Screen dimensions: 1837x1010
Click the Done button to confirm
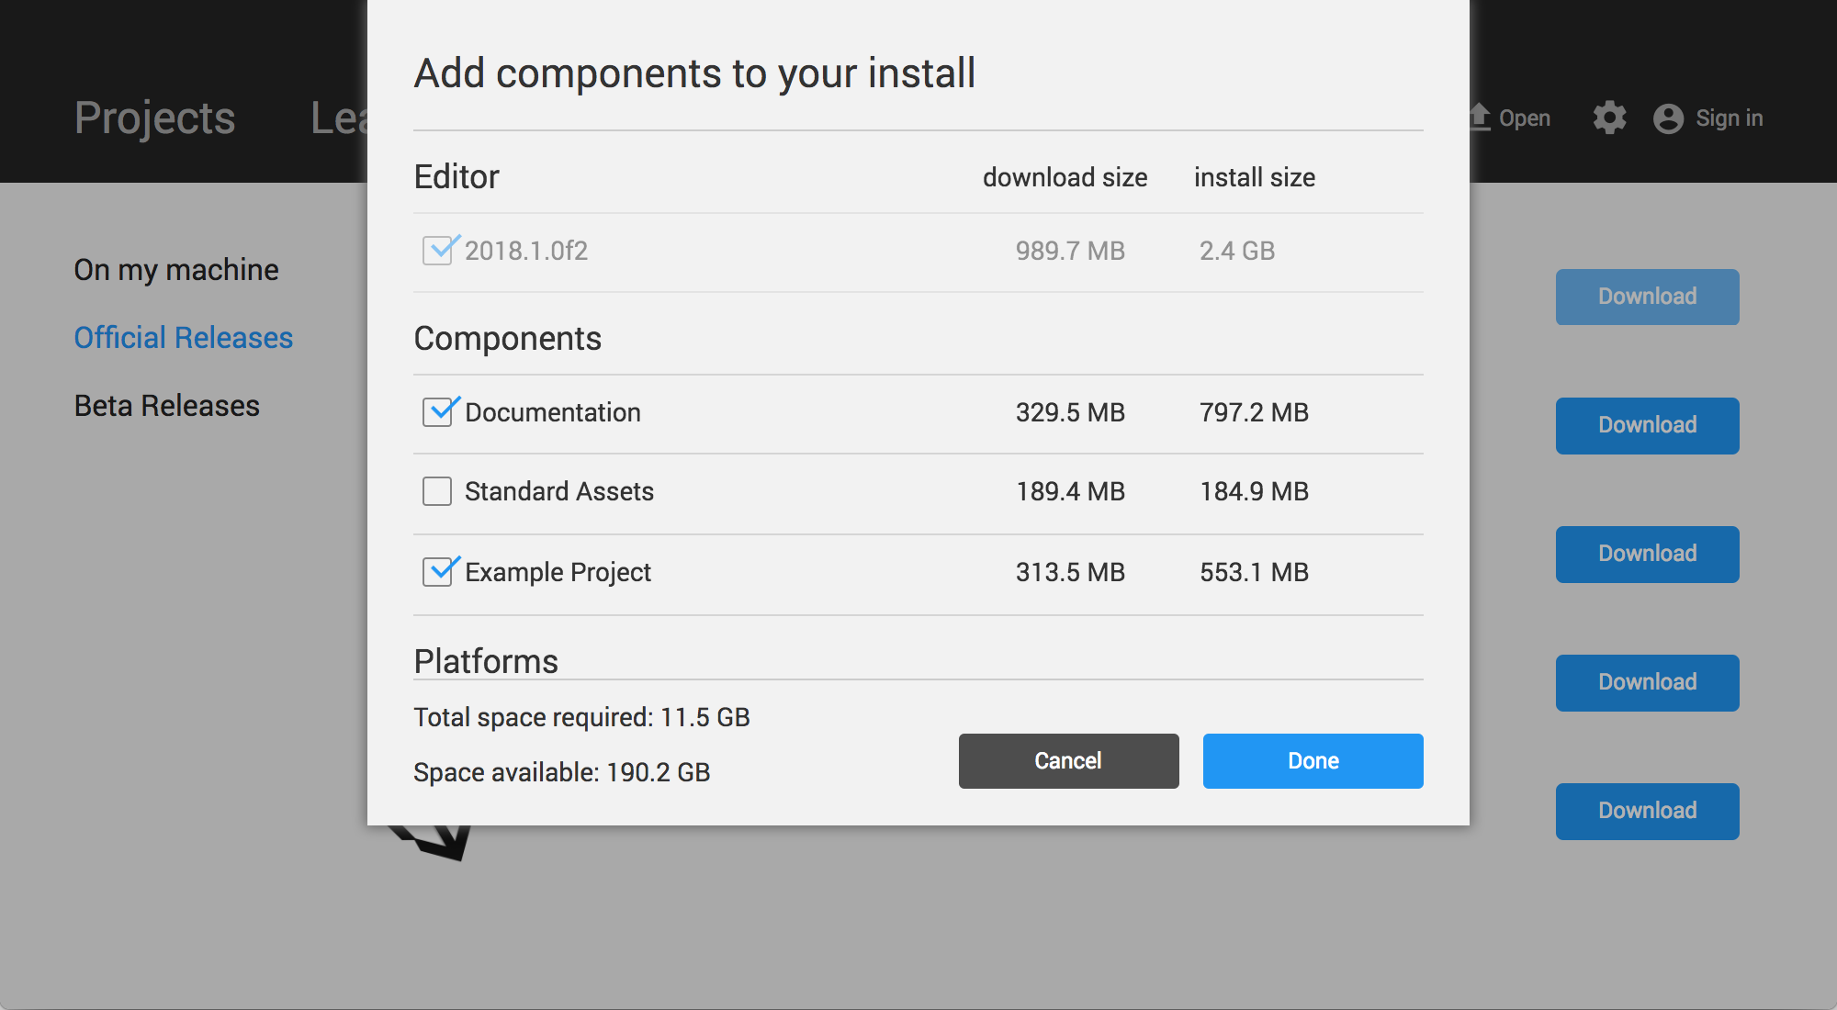1313,760
